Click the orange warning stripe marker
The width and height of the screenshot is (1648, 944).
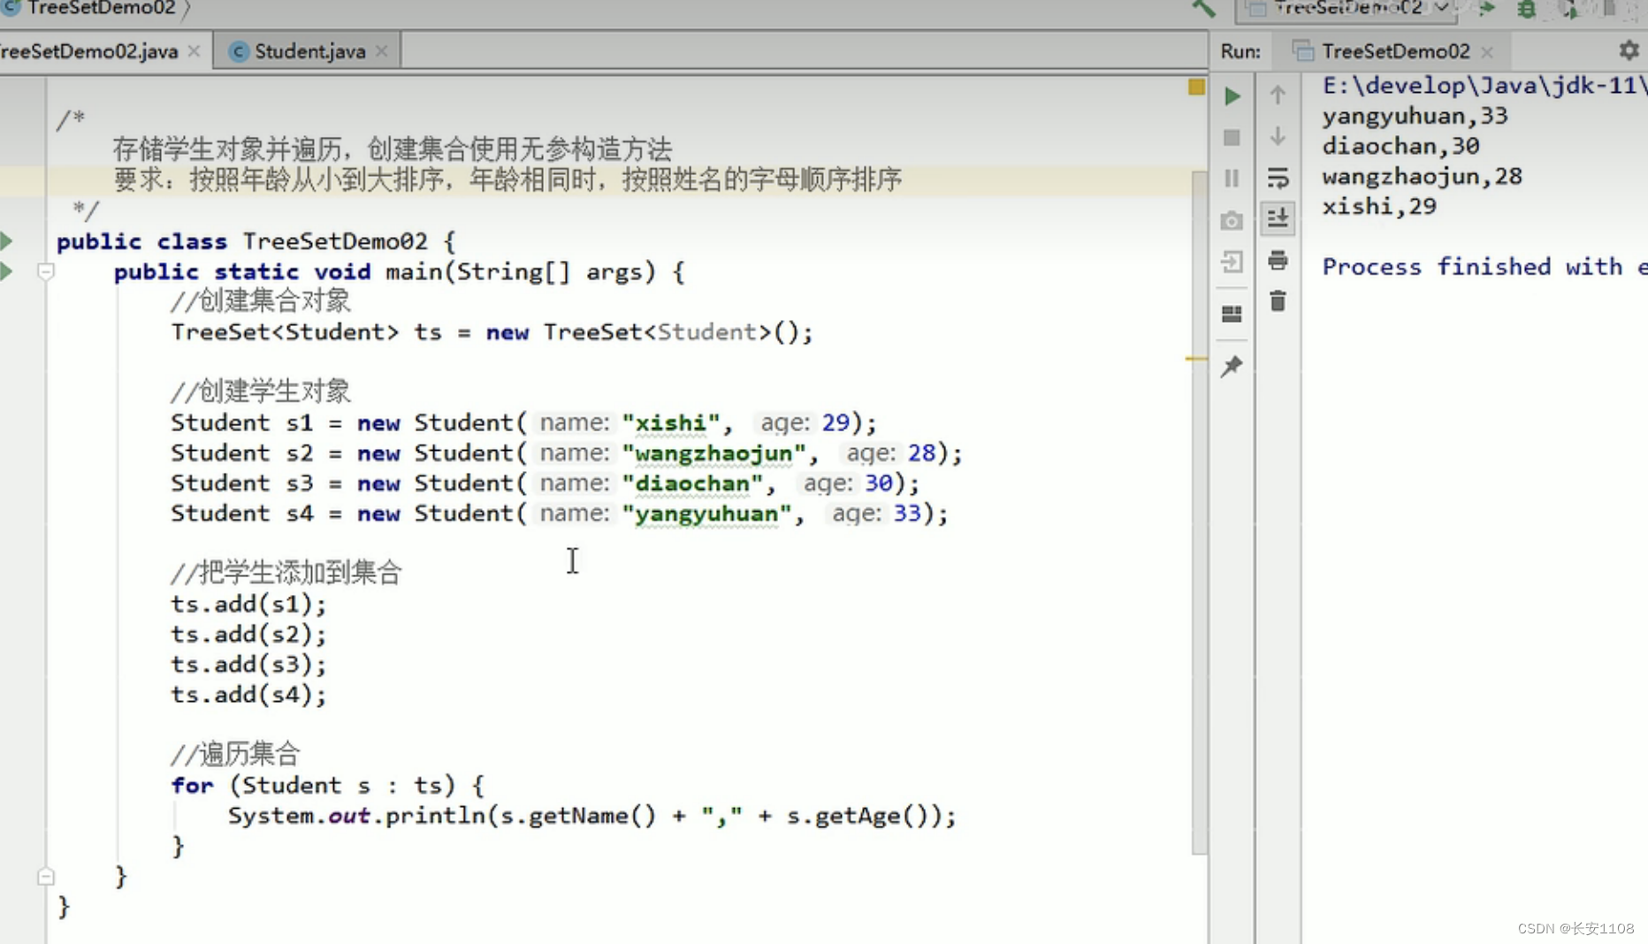(x=1196, y=358)
